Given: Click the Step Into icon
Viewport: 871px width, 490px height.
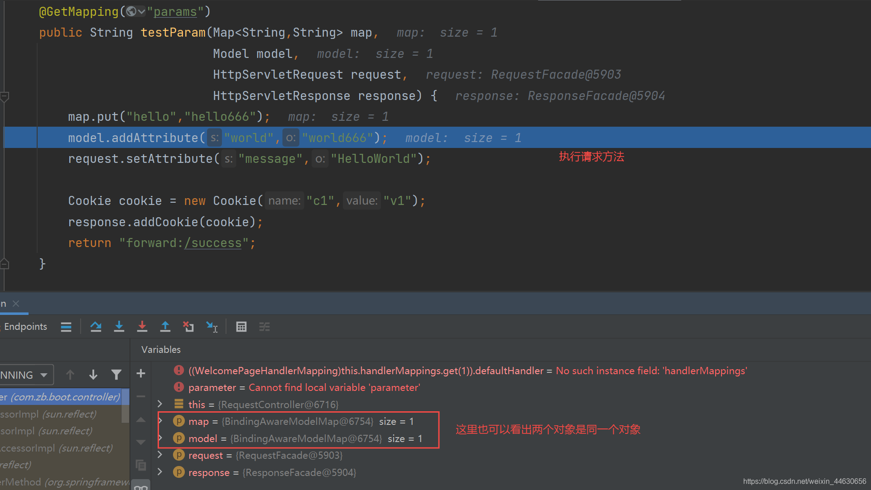Looking at the screenshot, I should tap(119, 327).
